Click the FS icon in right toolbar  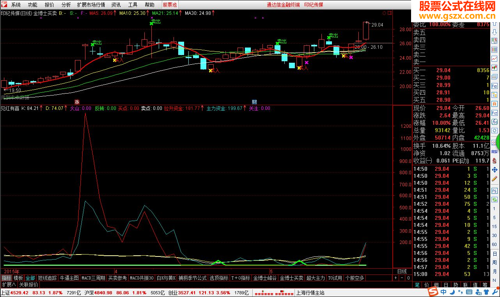coord(495,191)
